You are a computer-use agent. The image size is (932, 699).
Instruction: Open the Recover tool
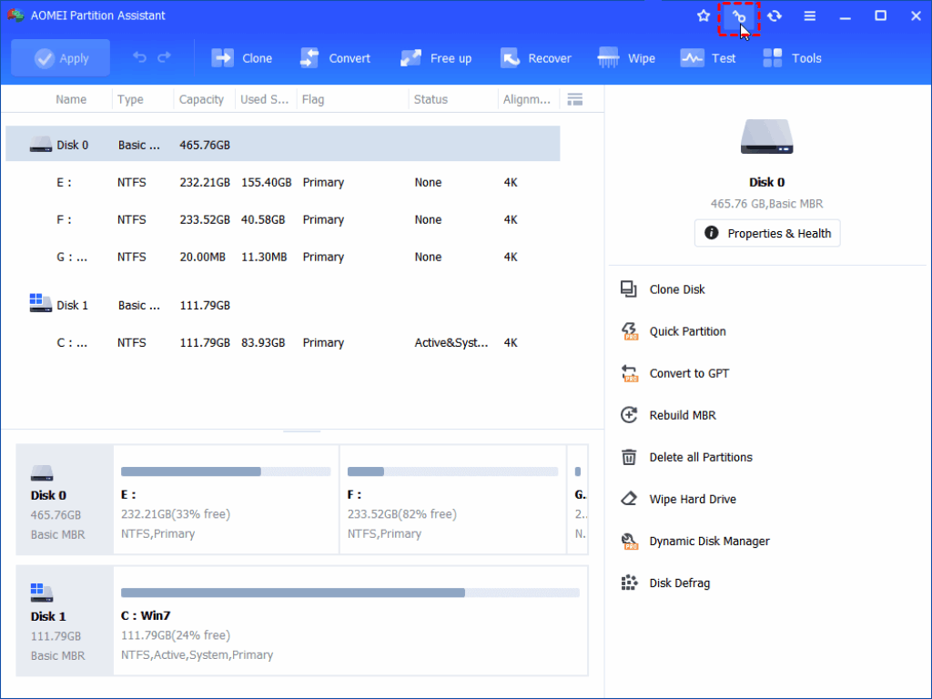536,58
